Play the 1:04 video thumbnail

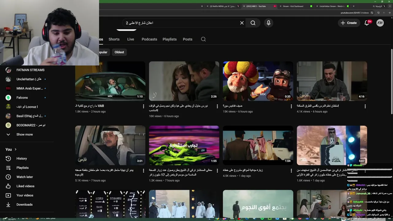258,145
